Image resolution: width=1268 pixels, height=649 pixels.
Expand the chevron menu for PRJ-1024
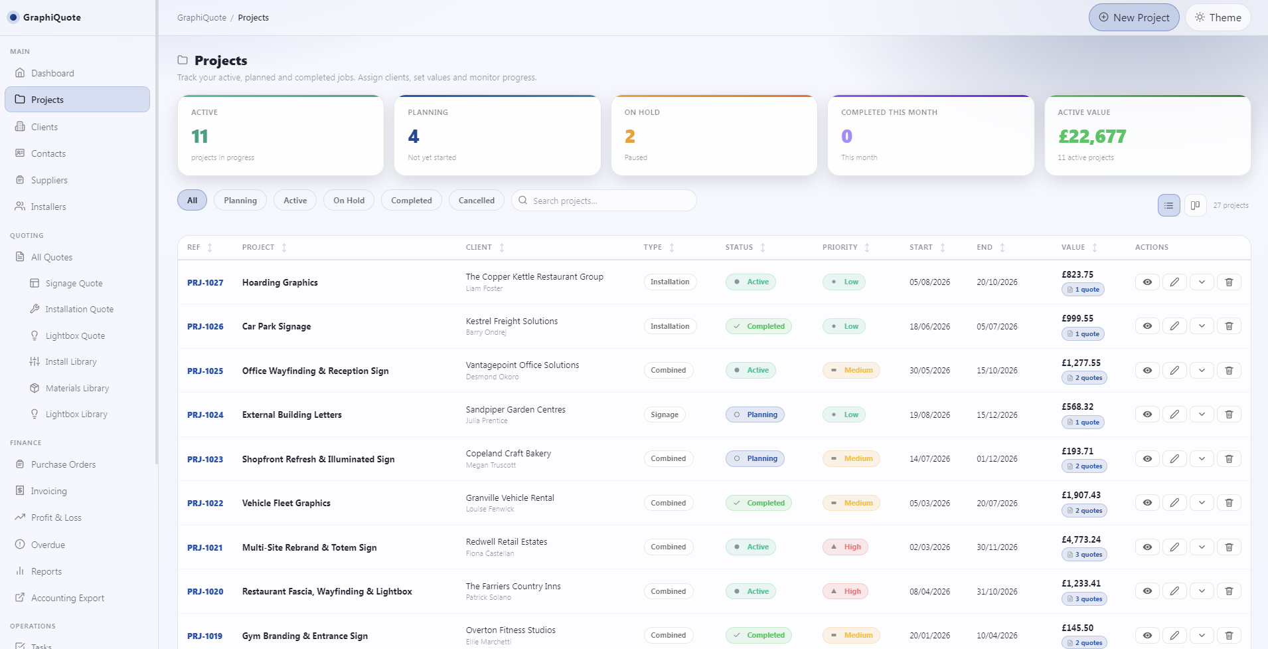click(x=1202, y=415)
